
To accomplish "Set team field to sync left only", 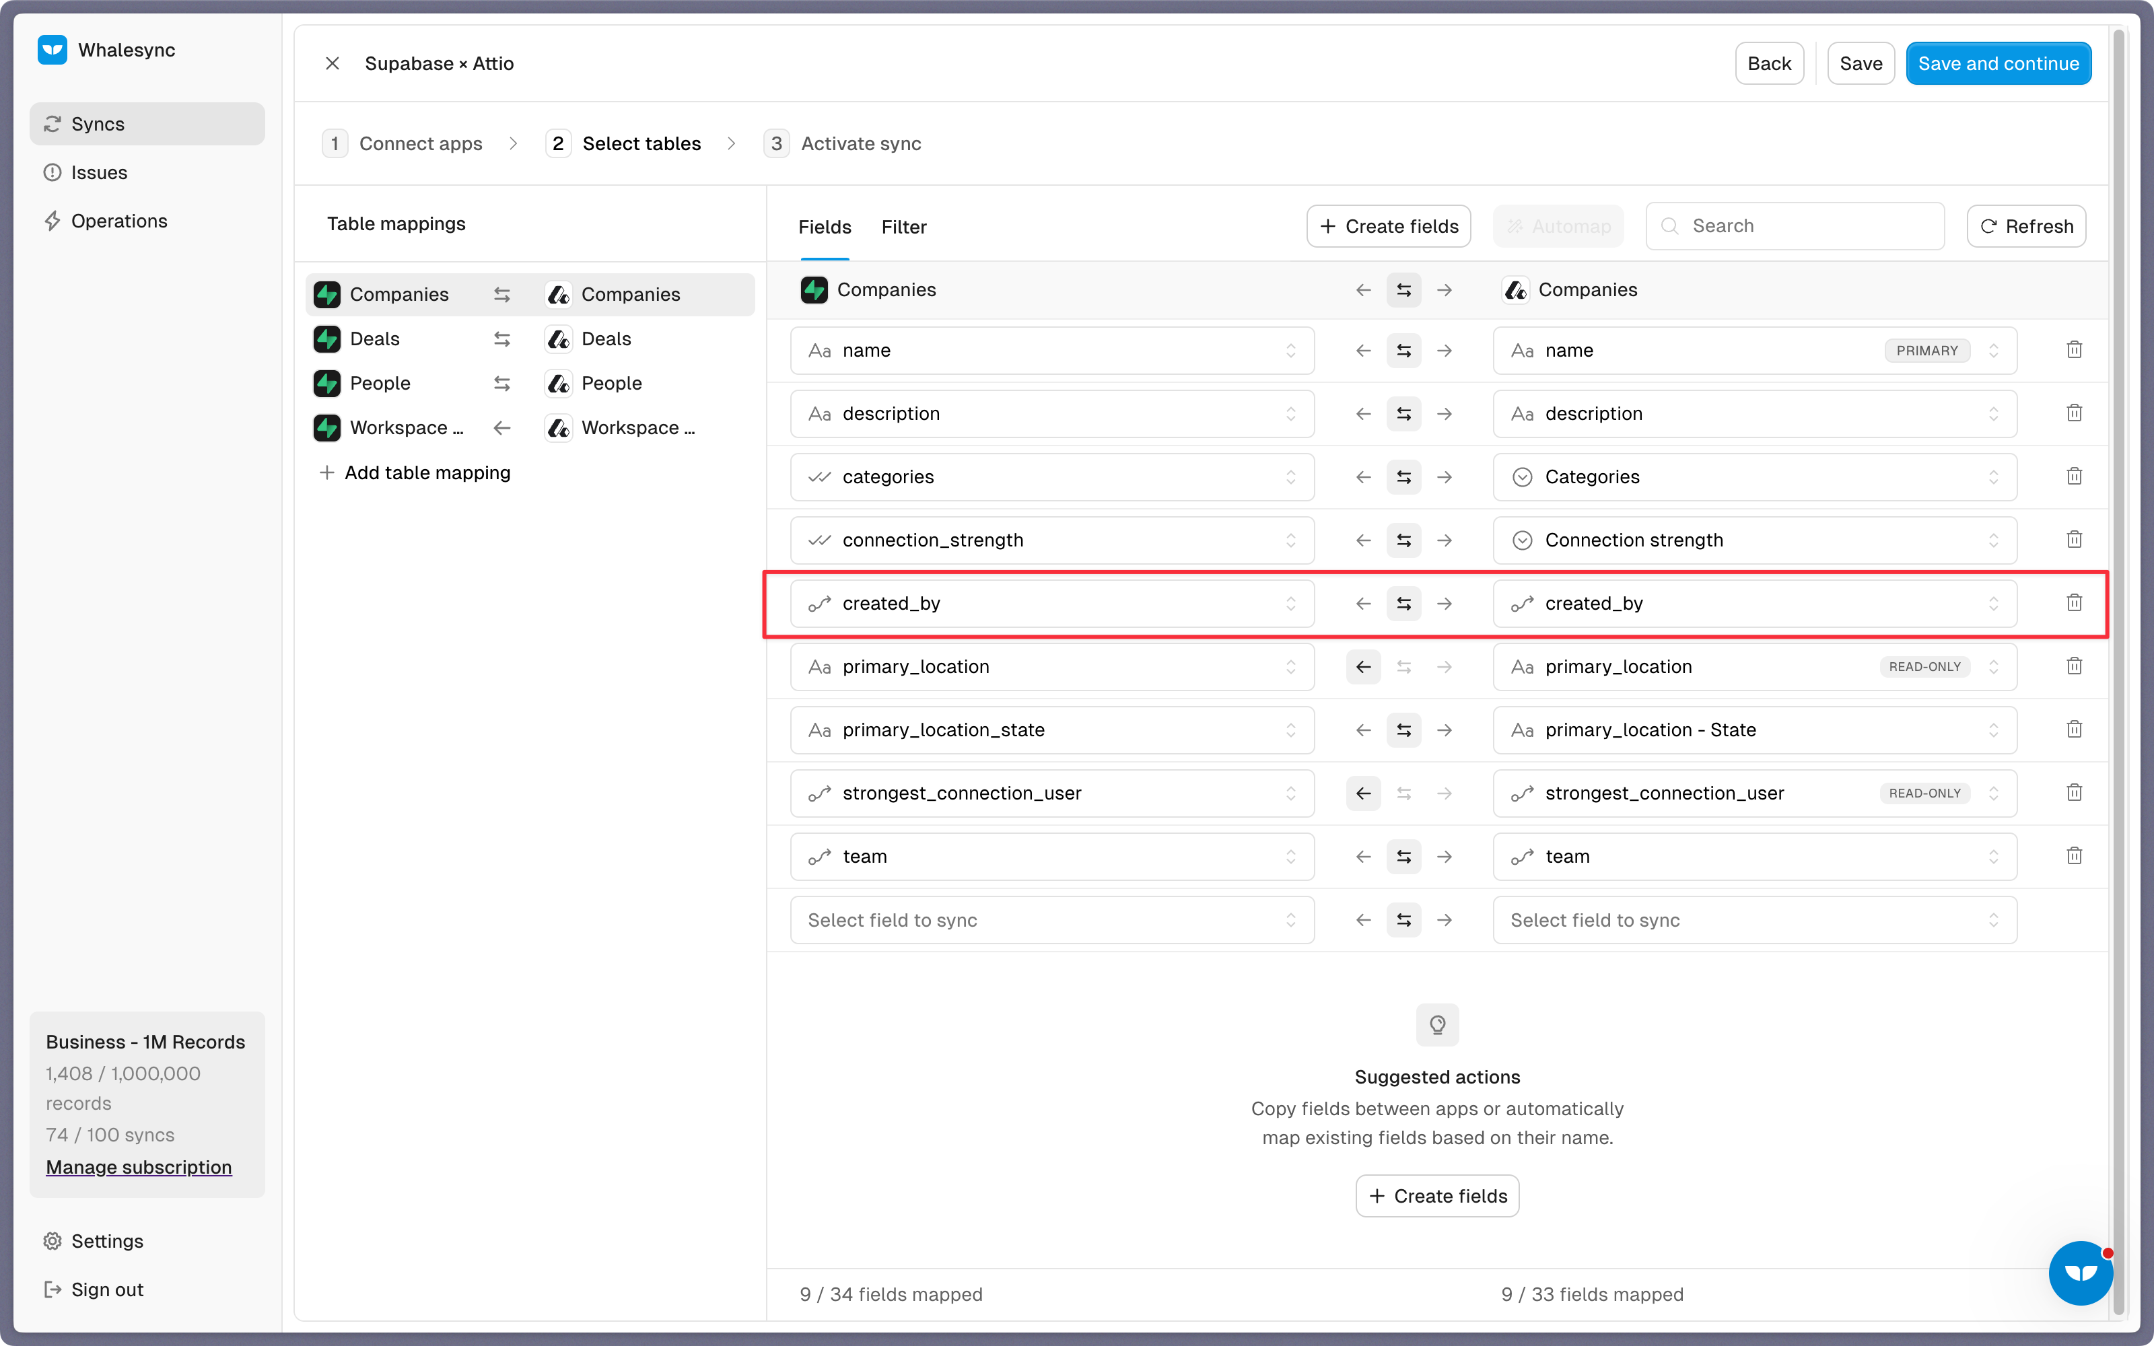I will point(1362,856).
